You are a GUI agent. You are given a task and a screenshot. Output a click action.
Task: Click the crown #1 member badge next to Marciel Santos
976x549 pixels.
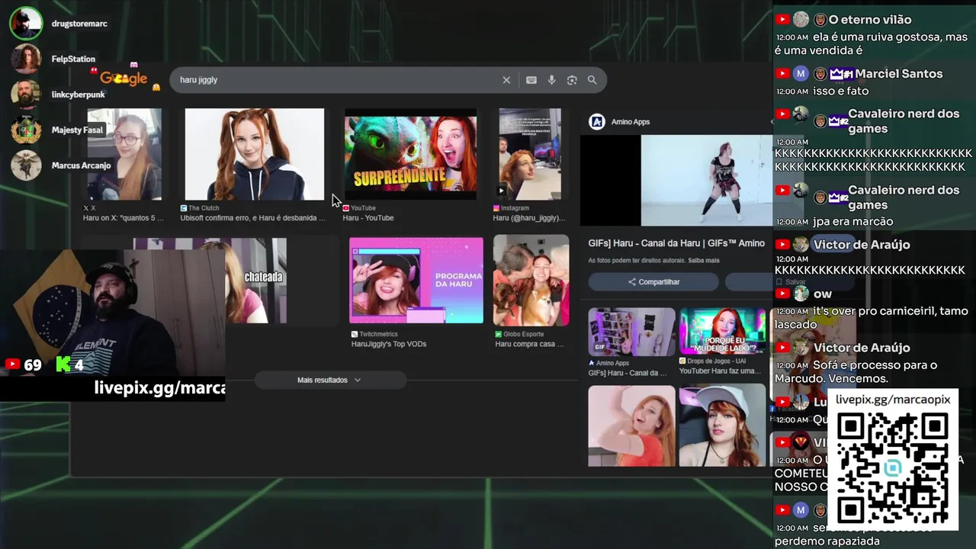coord(841,74)
